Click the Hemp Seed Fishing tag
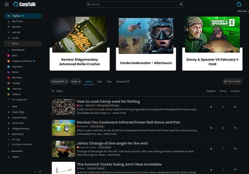This screenshot has width=249, height=174. point(108,106)
